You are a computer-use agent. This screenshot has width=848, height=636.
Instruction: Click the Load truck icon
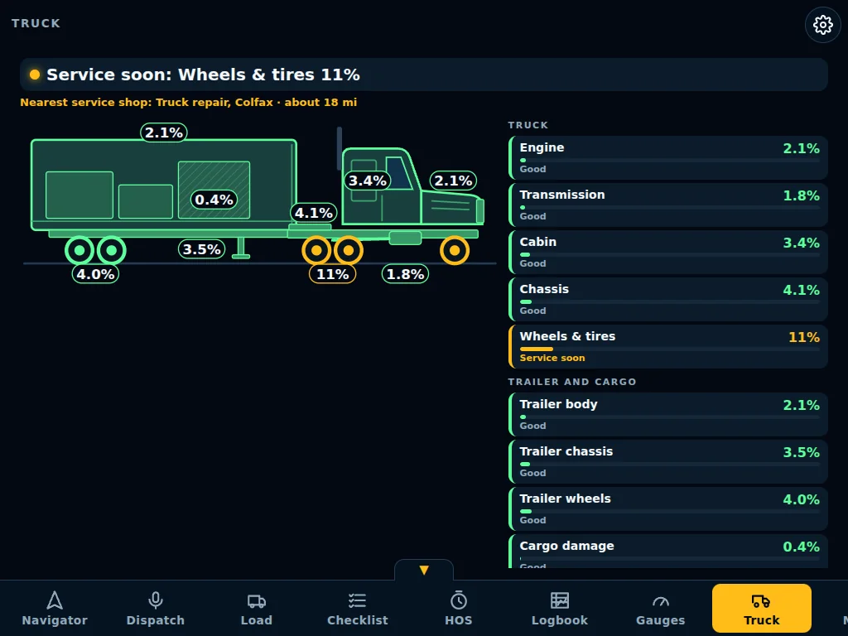coord(257,601)
